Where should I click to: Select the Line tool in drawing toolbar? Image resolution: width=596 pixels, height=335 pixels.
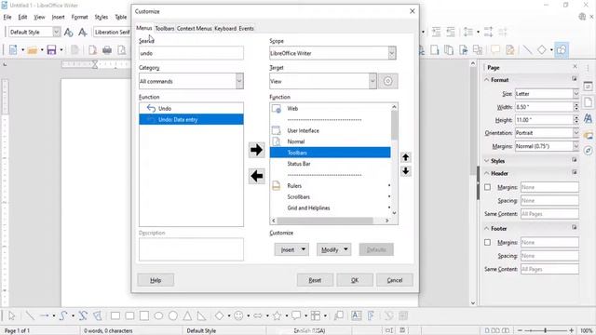click(30, 315)
